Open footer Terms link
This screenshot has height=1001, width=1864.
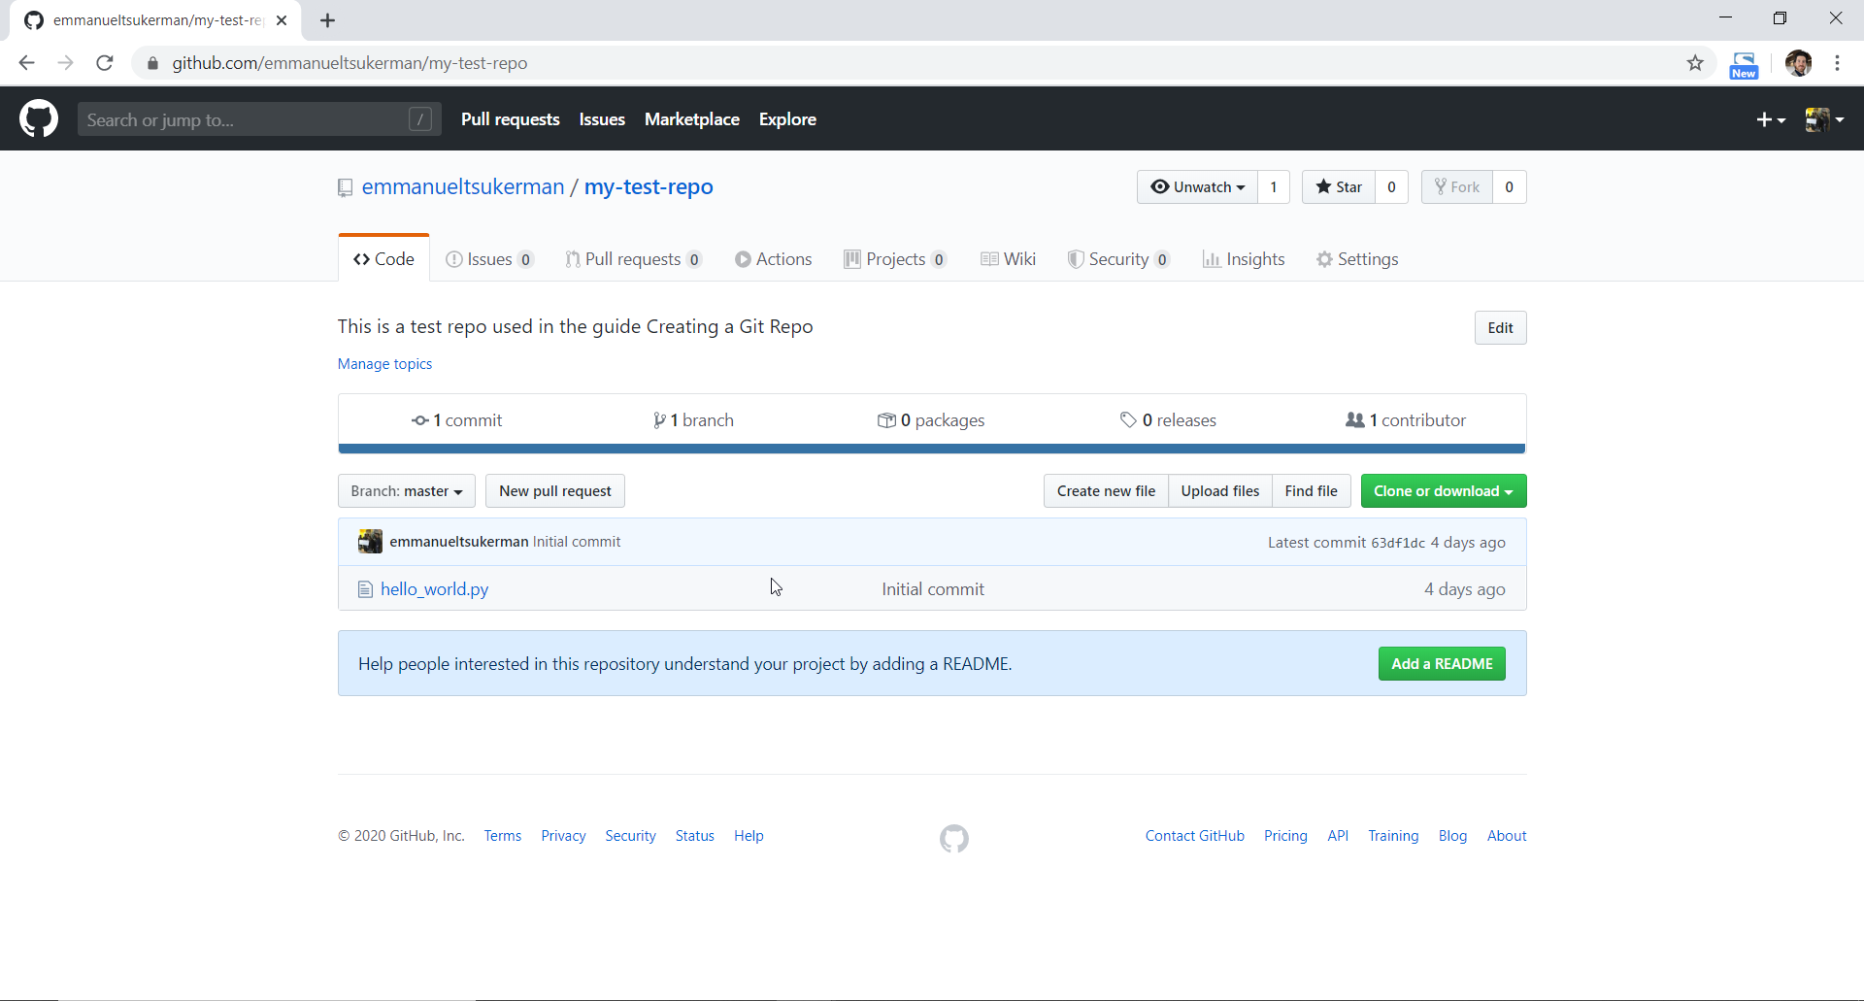tap(503, 836)
